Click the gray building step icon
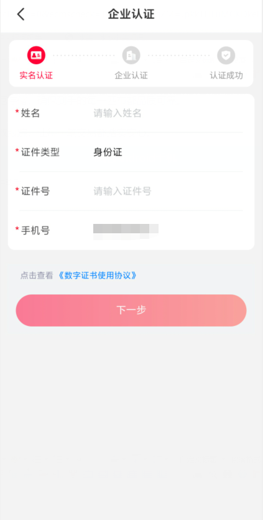 tap(131, 55)
